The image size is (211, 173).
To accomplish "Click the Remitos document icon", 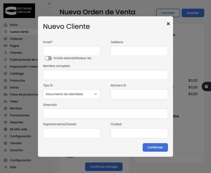I will coord(6,108).
